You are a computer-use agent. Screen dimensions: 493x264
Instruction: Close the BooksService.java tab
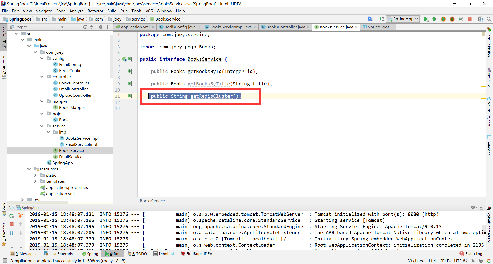356,27
